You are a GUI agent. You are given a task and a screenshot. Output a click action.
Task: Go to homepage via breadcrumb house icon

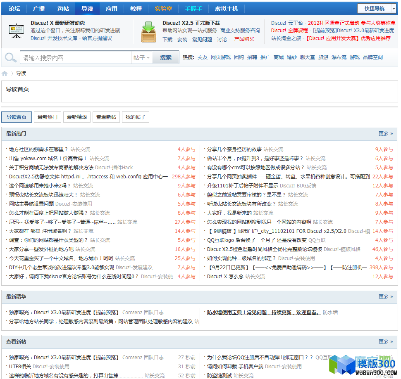click(x=5, y=73)
